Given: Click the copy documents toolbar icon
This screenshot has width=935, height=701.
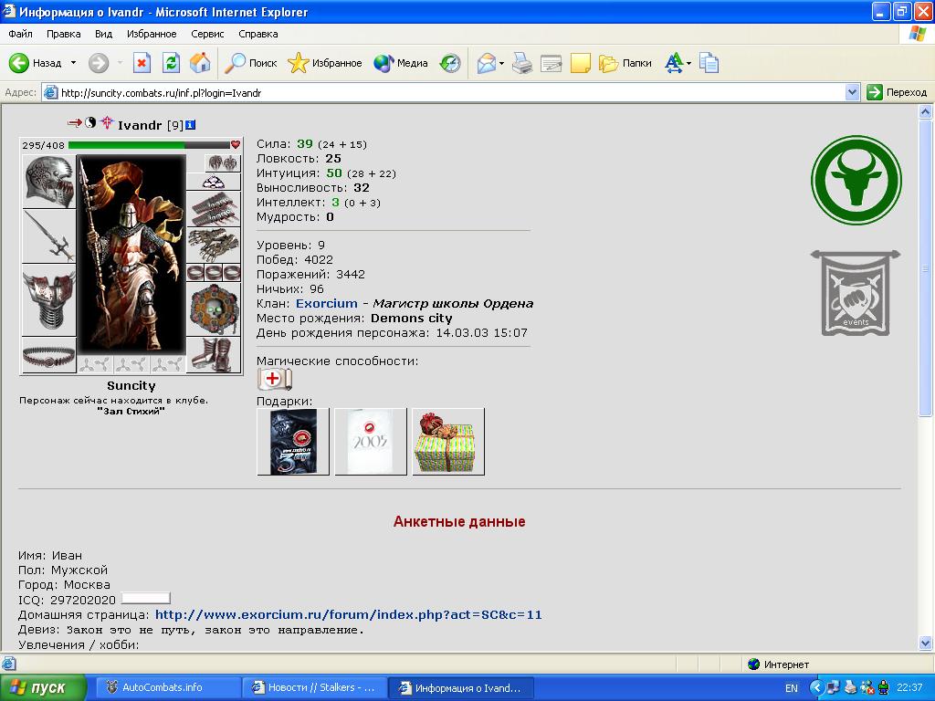Looking at the screenshot, I should tap(709, 63).
